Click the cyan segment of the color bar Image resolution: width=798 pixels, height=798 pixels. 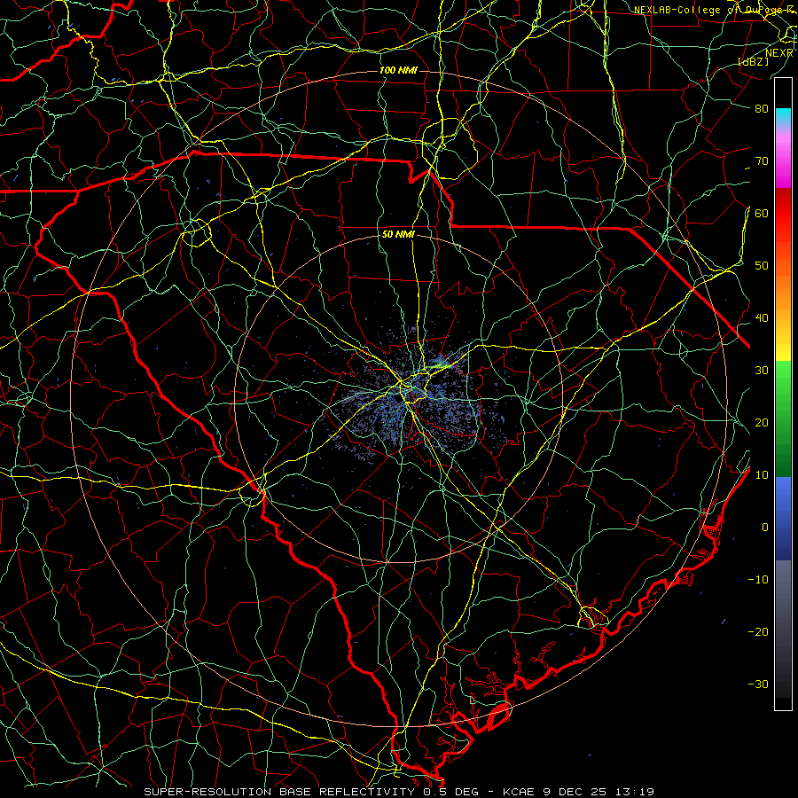point(783,116)
